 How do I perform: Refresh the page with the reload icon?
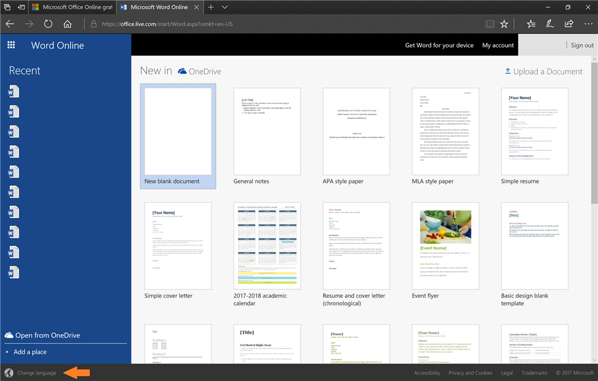pos(48,24)
